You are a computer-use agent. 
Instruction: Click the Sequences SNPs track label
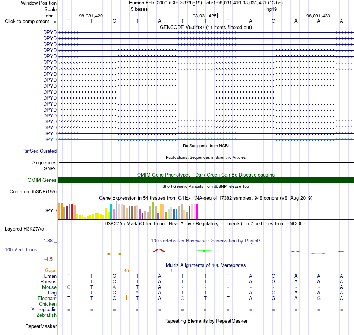pos(44,165)
